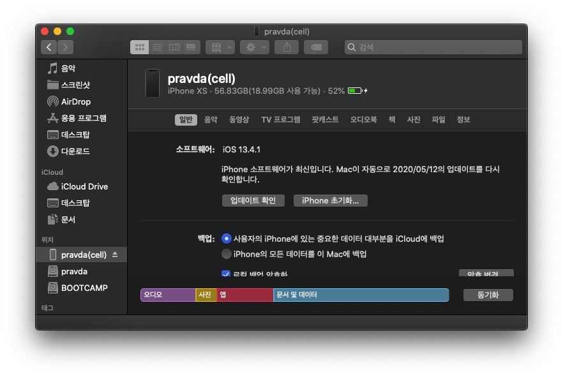Image resolution: width=563 pixels, height=377 pixels.
Task: Click the 오디오 storage bar segment
Action: 168,295
